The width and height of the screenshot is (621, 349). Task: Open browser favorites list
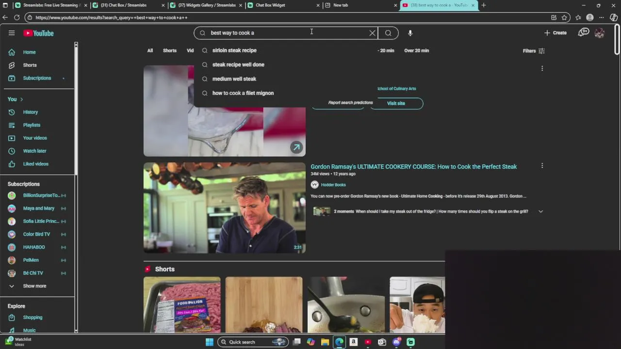pos(578,17)
